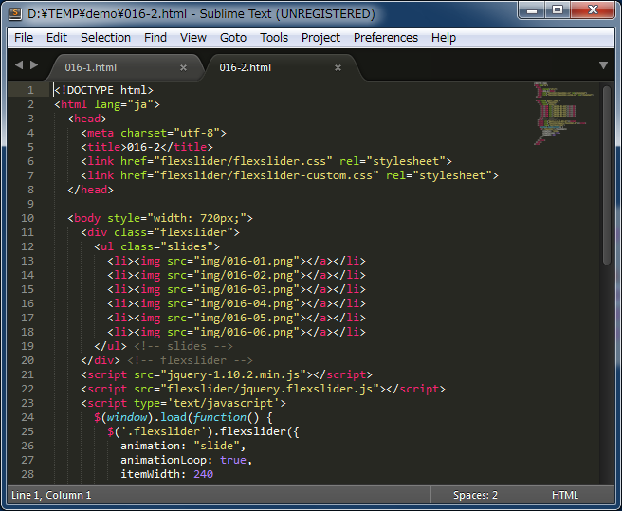Open the Selection menu
This screenshot has width=622, height=511.
(x=105, y=38)
